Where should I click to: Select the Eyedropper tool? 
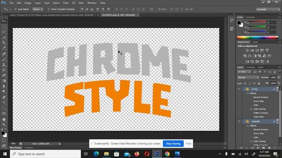[x=4, y=48]
